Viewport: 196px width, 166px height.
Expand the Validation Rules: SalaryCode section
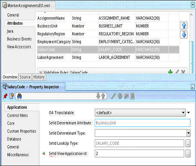pos(41,72)
